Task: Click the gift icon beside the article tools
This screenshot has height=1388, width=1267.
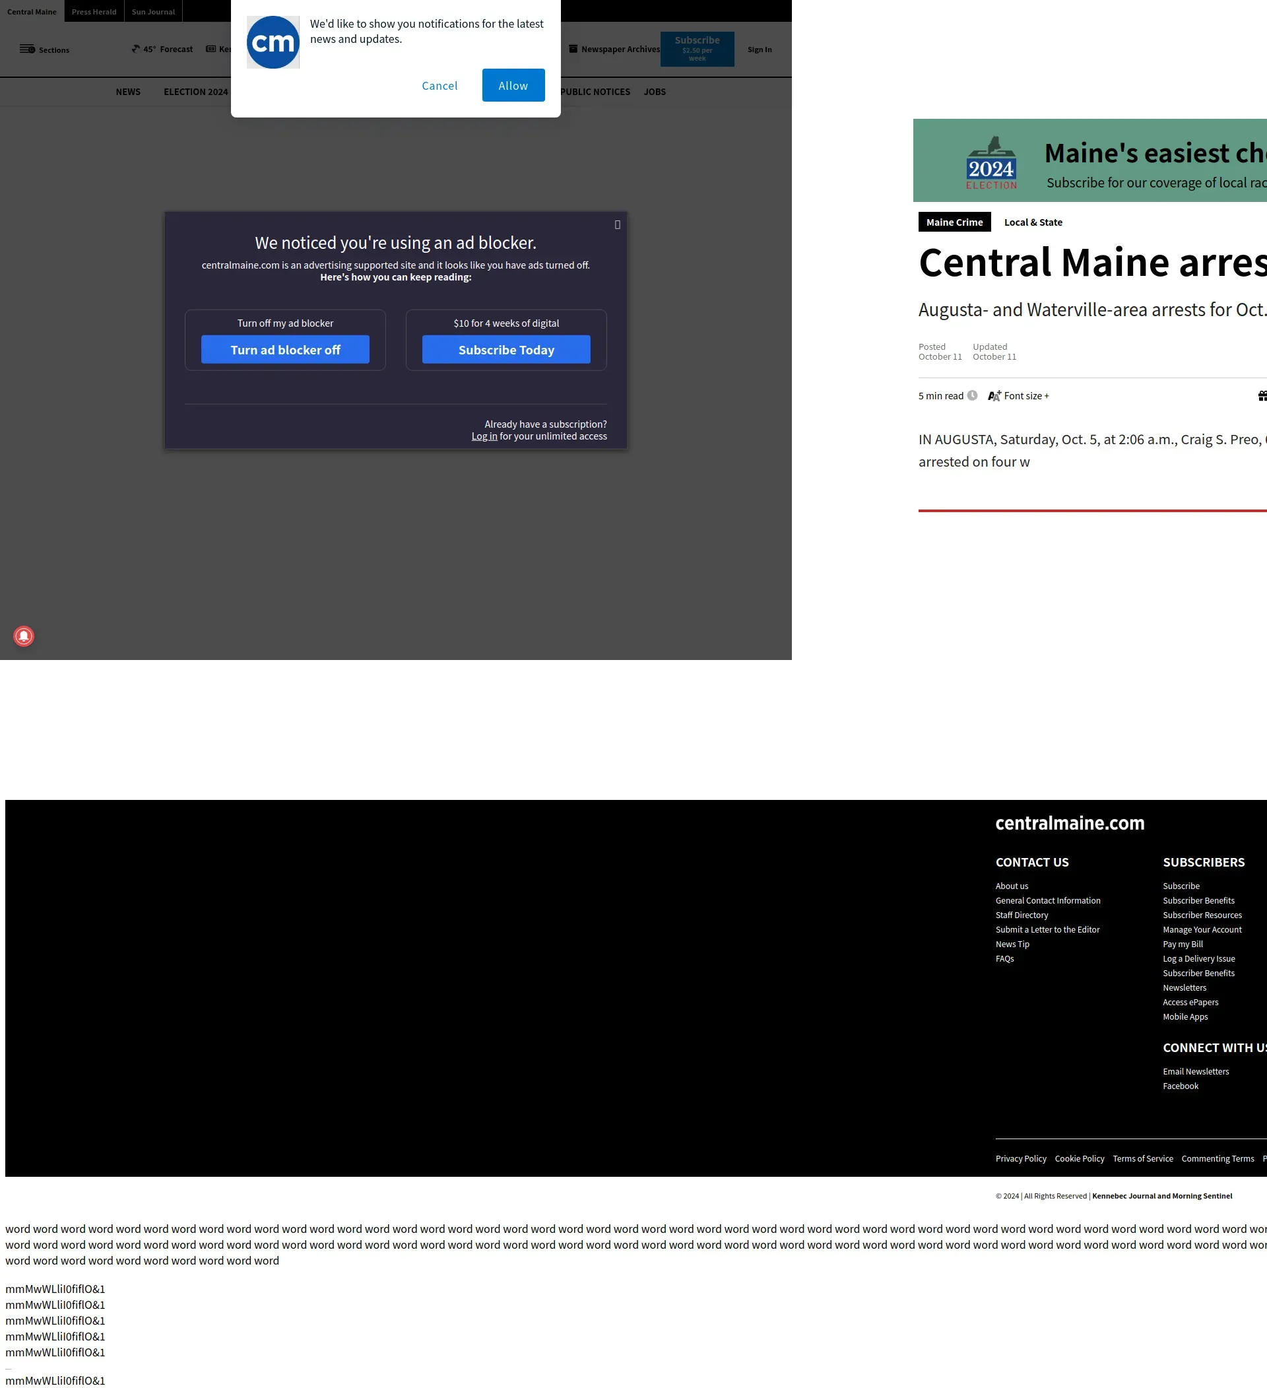Action: [x=1262, y=396]
